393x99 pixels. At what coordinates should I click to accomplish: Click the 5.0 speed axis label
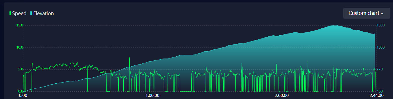click(x=21, y=69)
